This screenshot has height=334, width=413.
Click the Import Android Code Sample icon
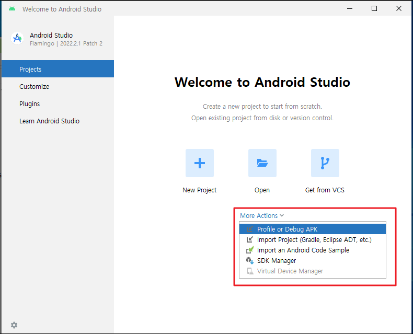click(x=250, y=250)
